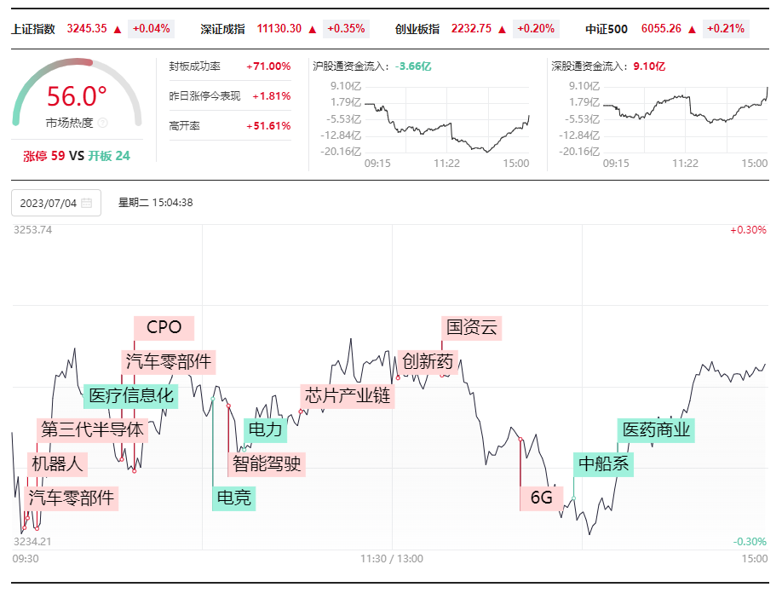This screenshot has width=782, height=593.
Task: Click up arrow beside 创业板指 value
Action: [x=503, y=30]
